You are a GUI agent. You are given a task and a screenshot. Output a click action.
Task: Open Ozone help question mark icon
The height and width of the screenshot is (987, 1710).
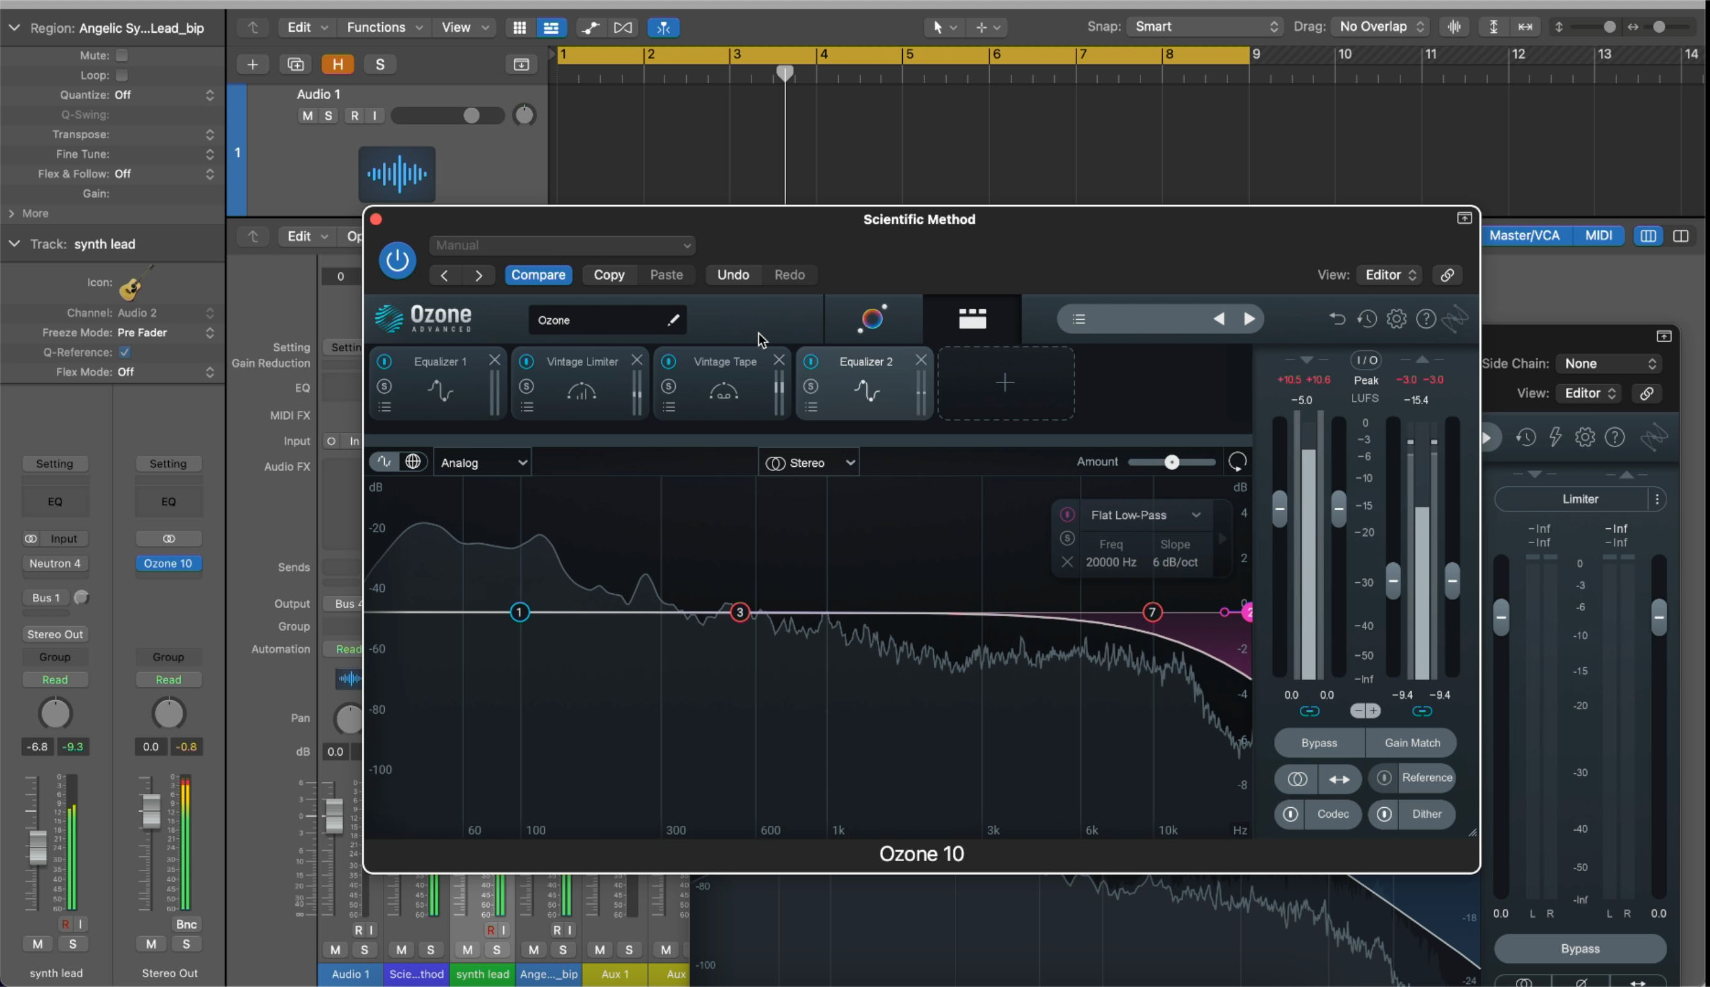[1426, 319]
